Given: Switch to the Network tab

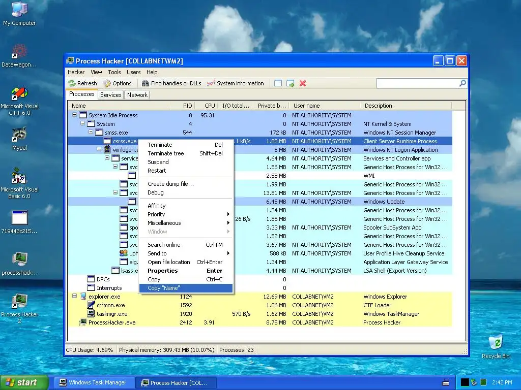Looking at the screenshot, I should (x=137, y=95).
